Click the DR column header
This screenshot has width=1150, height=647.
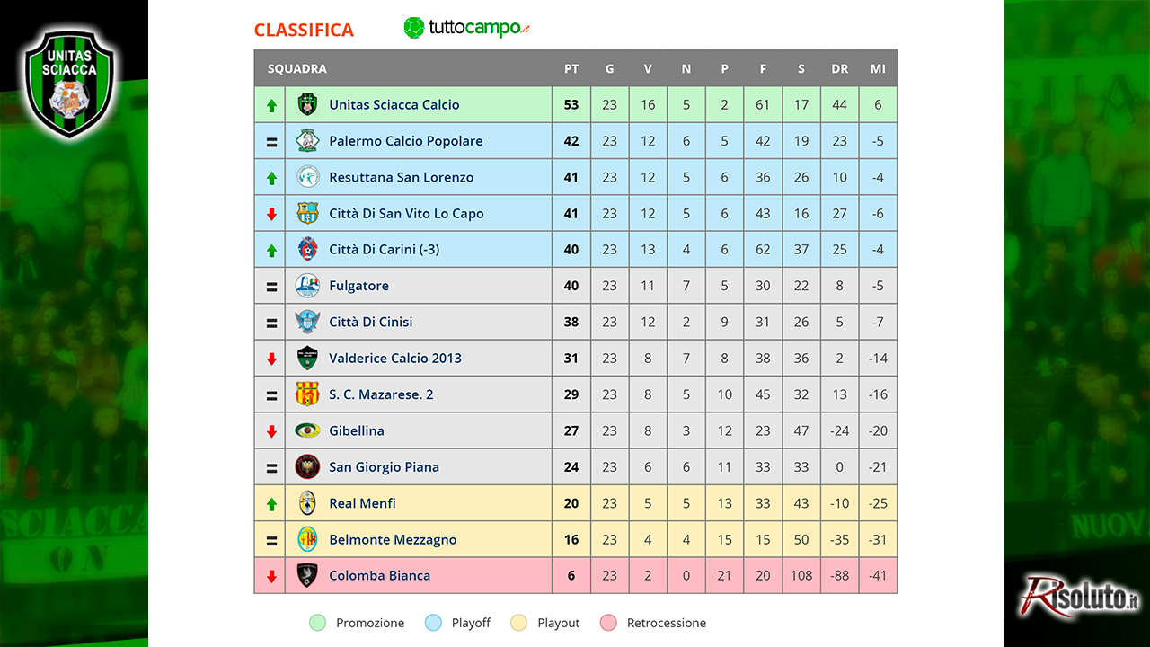839,68
